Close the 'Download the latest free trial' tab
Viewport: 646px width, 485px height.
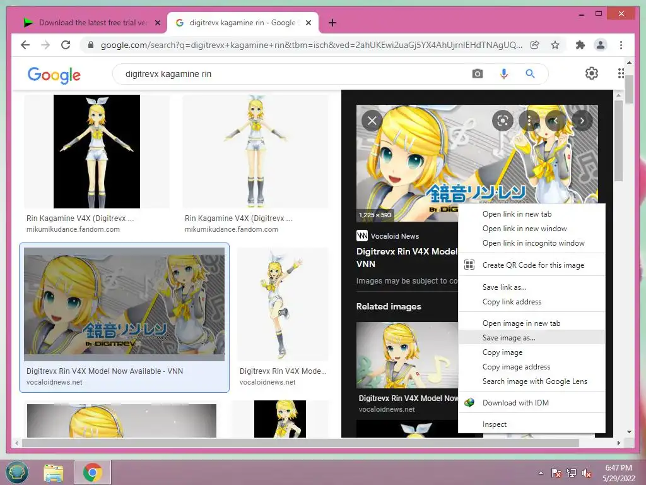coord(157,23)
